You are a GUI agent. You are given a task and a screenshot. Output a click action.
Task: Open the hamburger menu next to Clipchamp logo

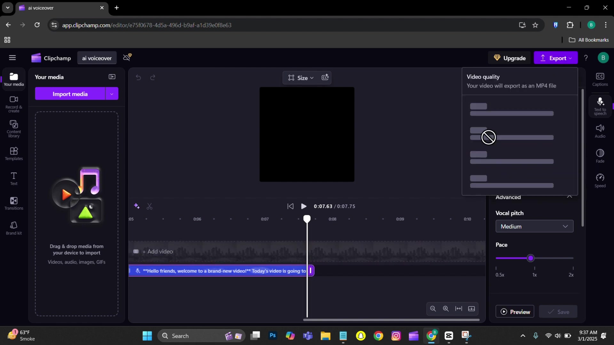pyautogui.click(x=12, y=58)
